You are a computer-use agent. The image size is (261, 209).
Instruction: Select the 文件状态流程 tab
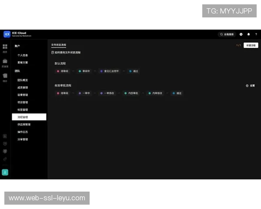pos(59,45)
